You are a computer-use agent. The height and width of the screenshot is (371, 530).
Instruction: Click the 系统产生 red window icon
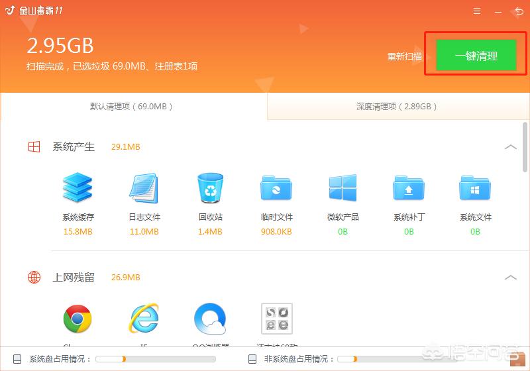34,146
